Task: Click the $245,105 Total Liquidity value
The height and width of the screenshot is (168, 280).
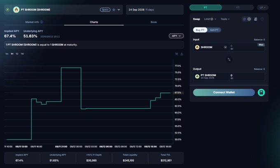Action: 128,161
